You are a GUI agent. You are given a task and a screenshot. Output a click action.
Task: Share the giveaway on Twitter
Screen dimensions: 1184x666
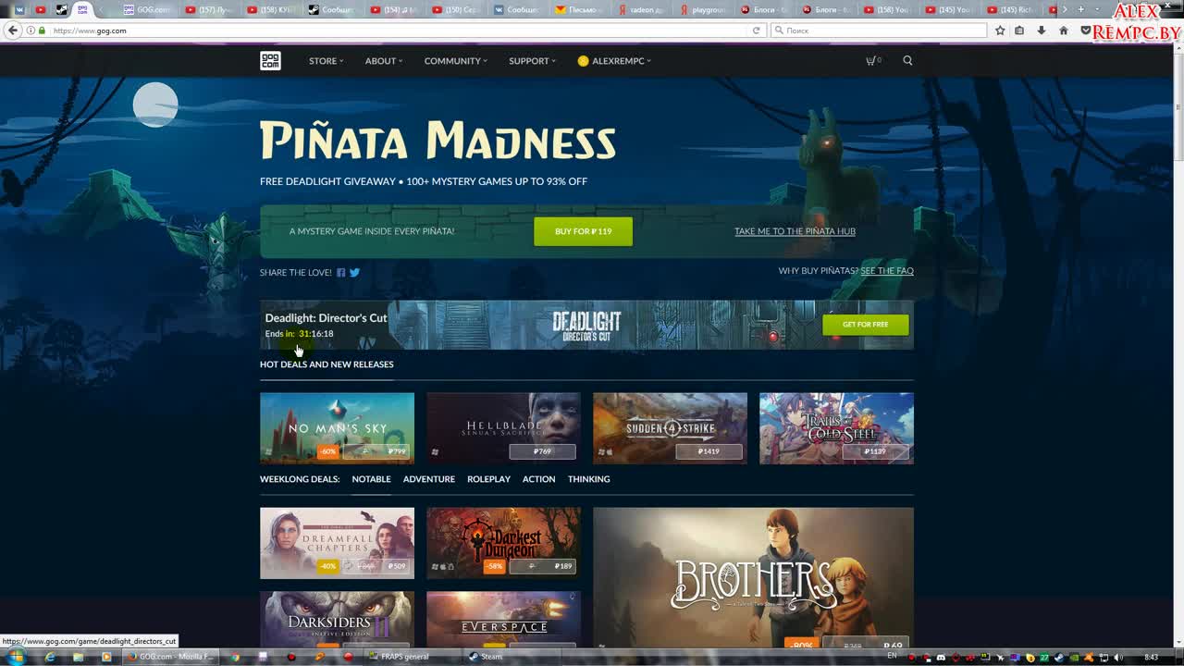point(354,272)
